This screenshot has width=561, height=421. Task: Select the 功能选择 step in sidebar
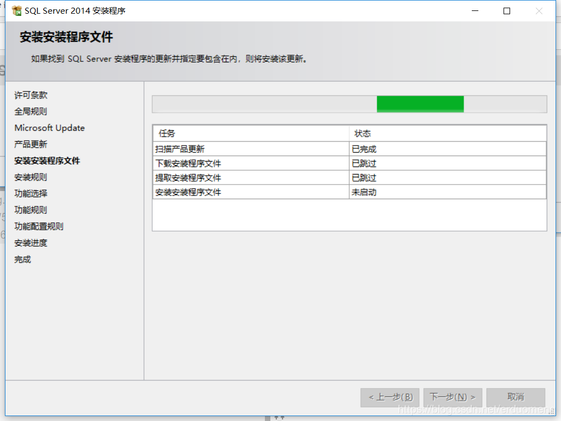click(x=31, y=194)
